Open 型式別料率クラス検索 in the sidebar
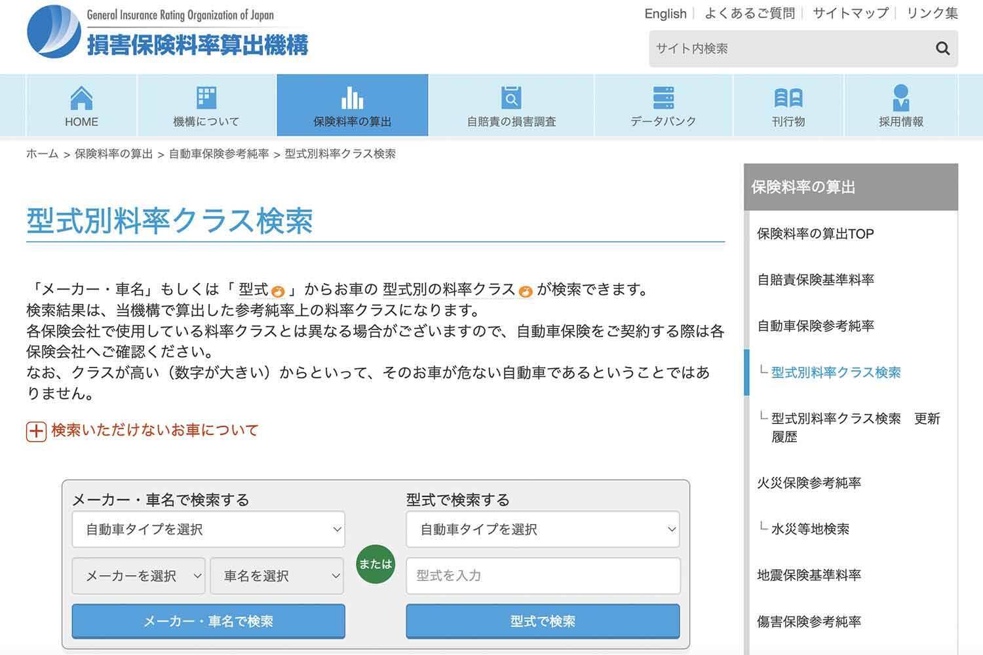 point(836,372)
